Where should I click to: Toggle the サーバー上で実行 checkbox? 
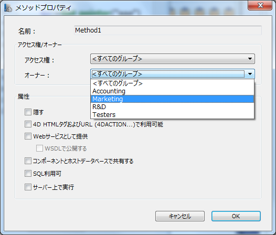(28, 187)
